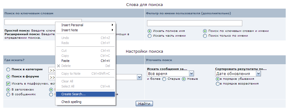Click the 'Найти' search button
The width and height of the screenshot is (289, 111).
tap(144, 104)
